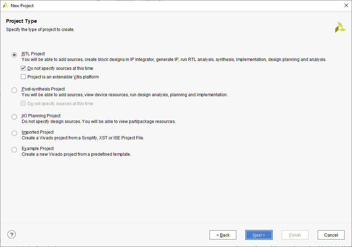Enable Project is an extensible Vitis platform
The image size is (352, 247).
coord(23,77)
